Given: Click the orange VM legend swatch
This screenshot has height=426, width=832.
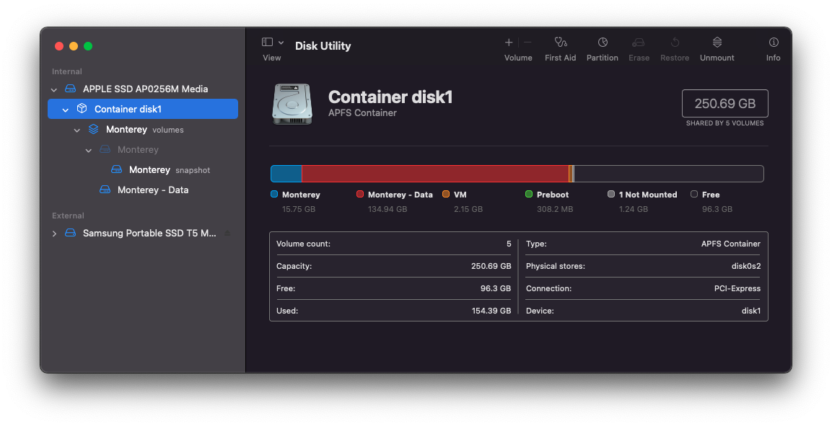Looking at the screenshot, I should coord(446,195).
